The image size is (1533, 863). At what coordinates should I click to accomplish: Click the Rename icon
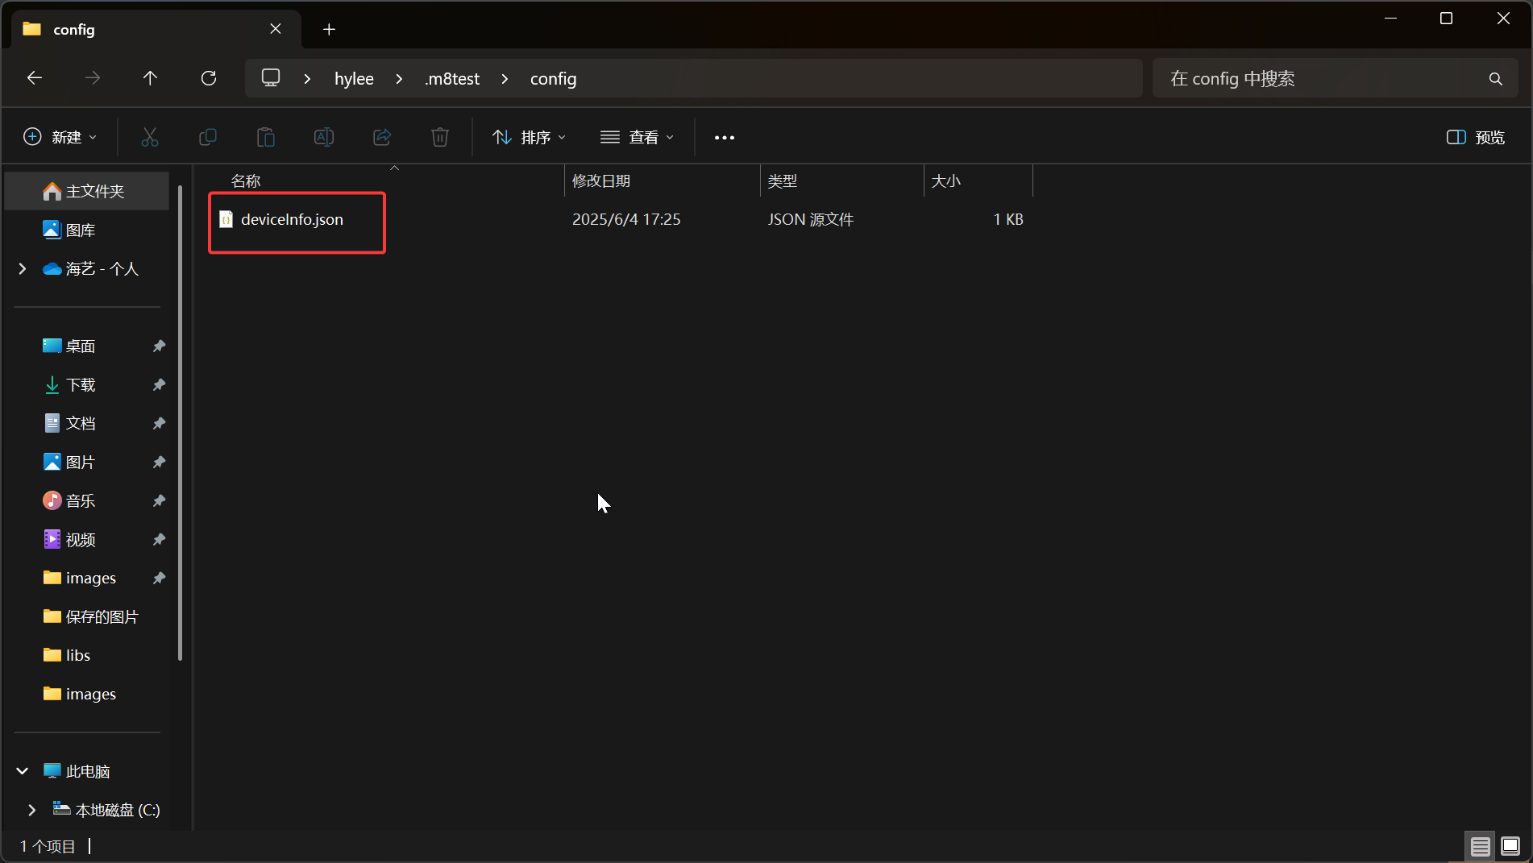pos(324,136)
